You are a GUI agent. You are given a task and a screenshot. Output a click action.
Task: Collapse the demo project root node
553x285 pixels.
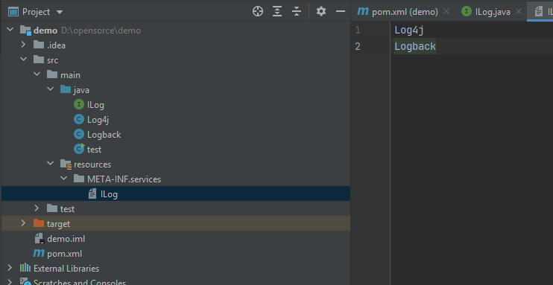point(10,30)
